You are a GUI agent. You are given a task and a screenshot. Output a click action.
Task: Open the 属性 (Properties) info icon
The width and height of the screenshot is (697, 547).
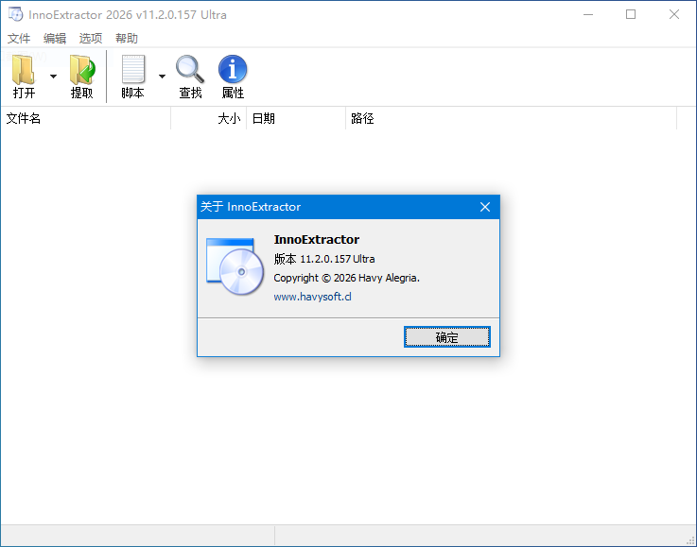(233, 69)
